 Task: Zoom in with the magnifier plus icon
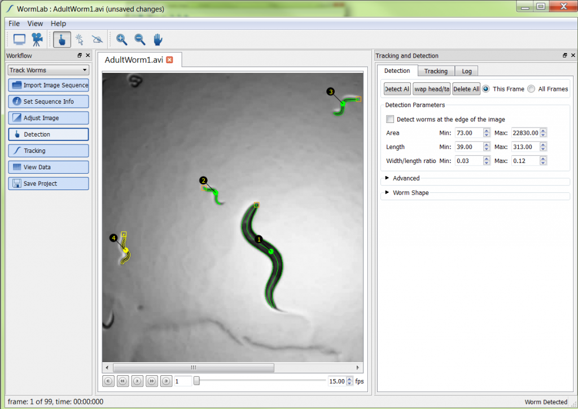click(x=122, y=39)
